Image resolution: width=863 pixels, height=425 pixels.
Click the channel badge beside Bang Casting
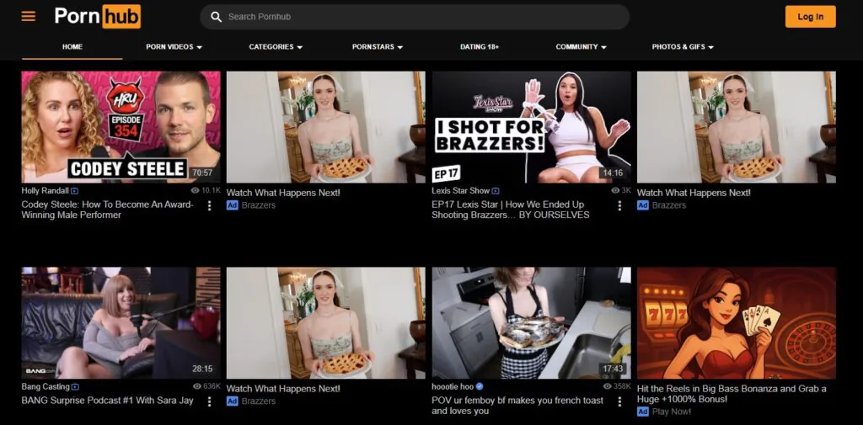coord(75,387)
